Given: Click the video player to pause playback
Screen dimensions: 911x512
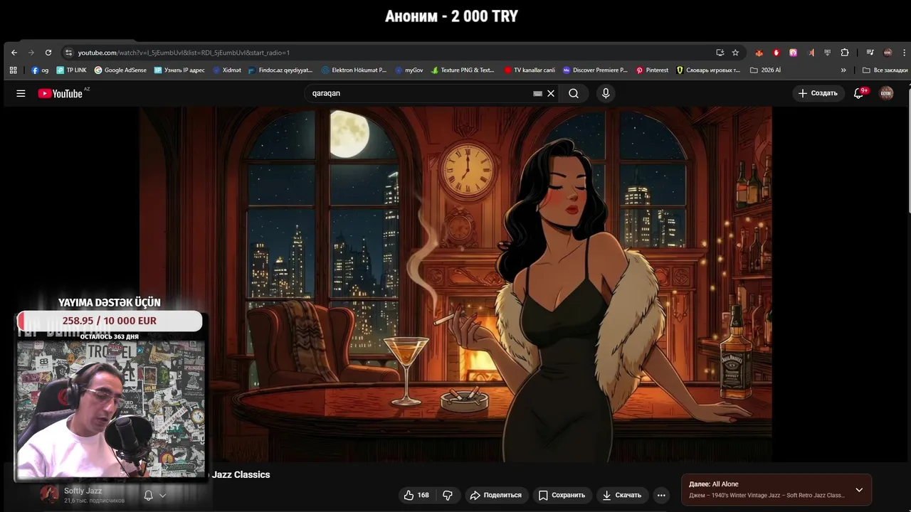Looking at the screenshot, I should coord(455,284).
